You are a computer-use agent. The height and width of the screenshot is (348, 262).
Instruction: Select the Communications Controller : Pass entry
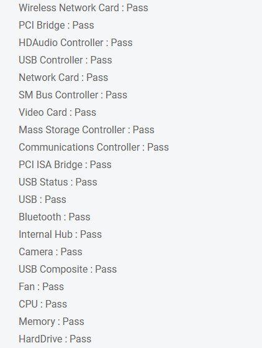(x=94, y=147)
